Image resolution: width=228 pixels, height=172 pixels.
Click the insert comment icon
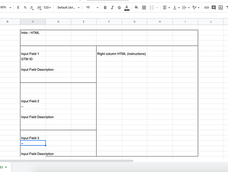(214, 8)
